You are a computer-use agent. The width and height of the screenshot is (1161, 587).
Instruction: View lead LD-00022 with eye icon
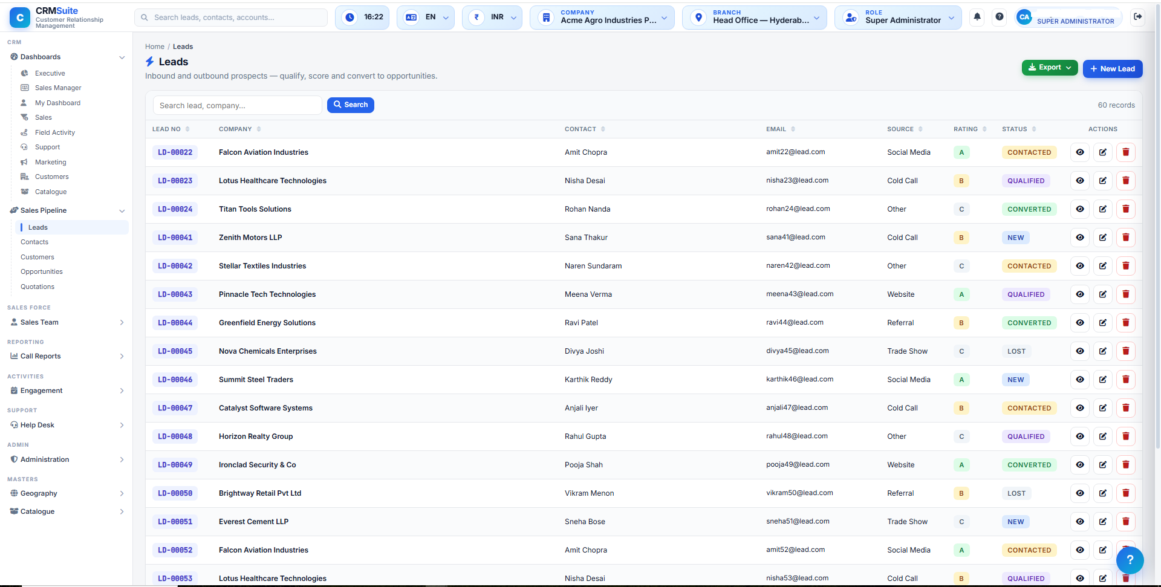click(1080, 152)
